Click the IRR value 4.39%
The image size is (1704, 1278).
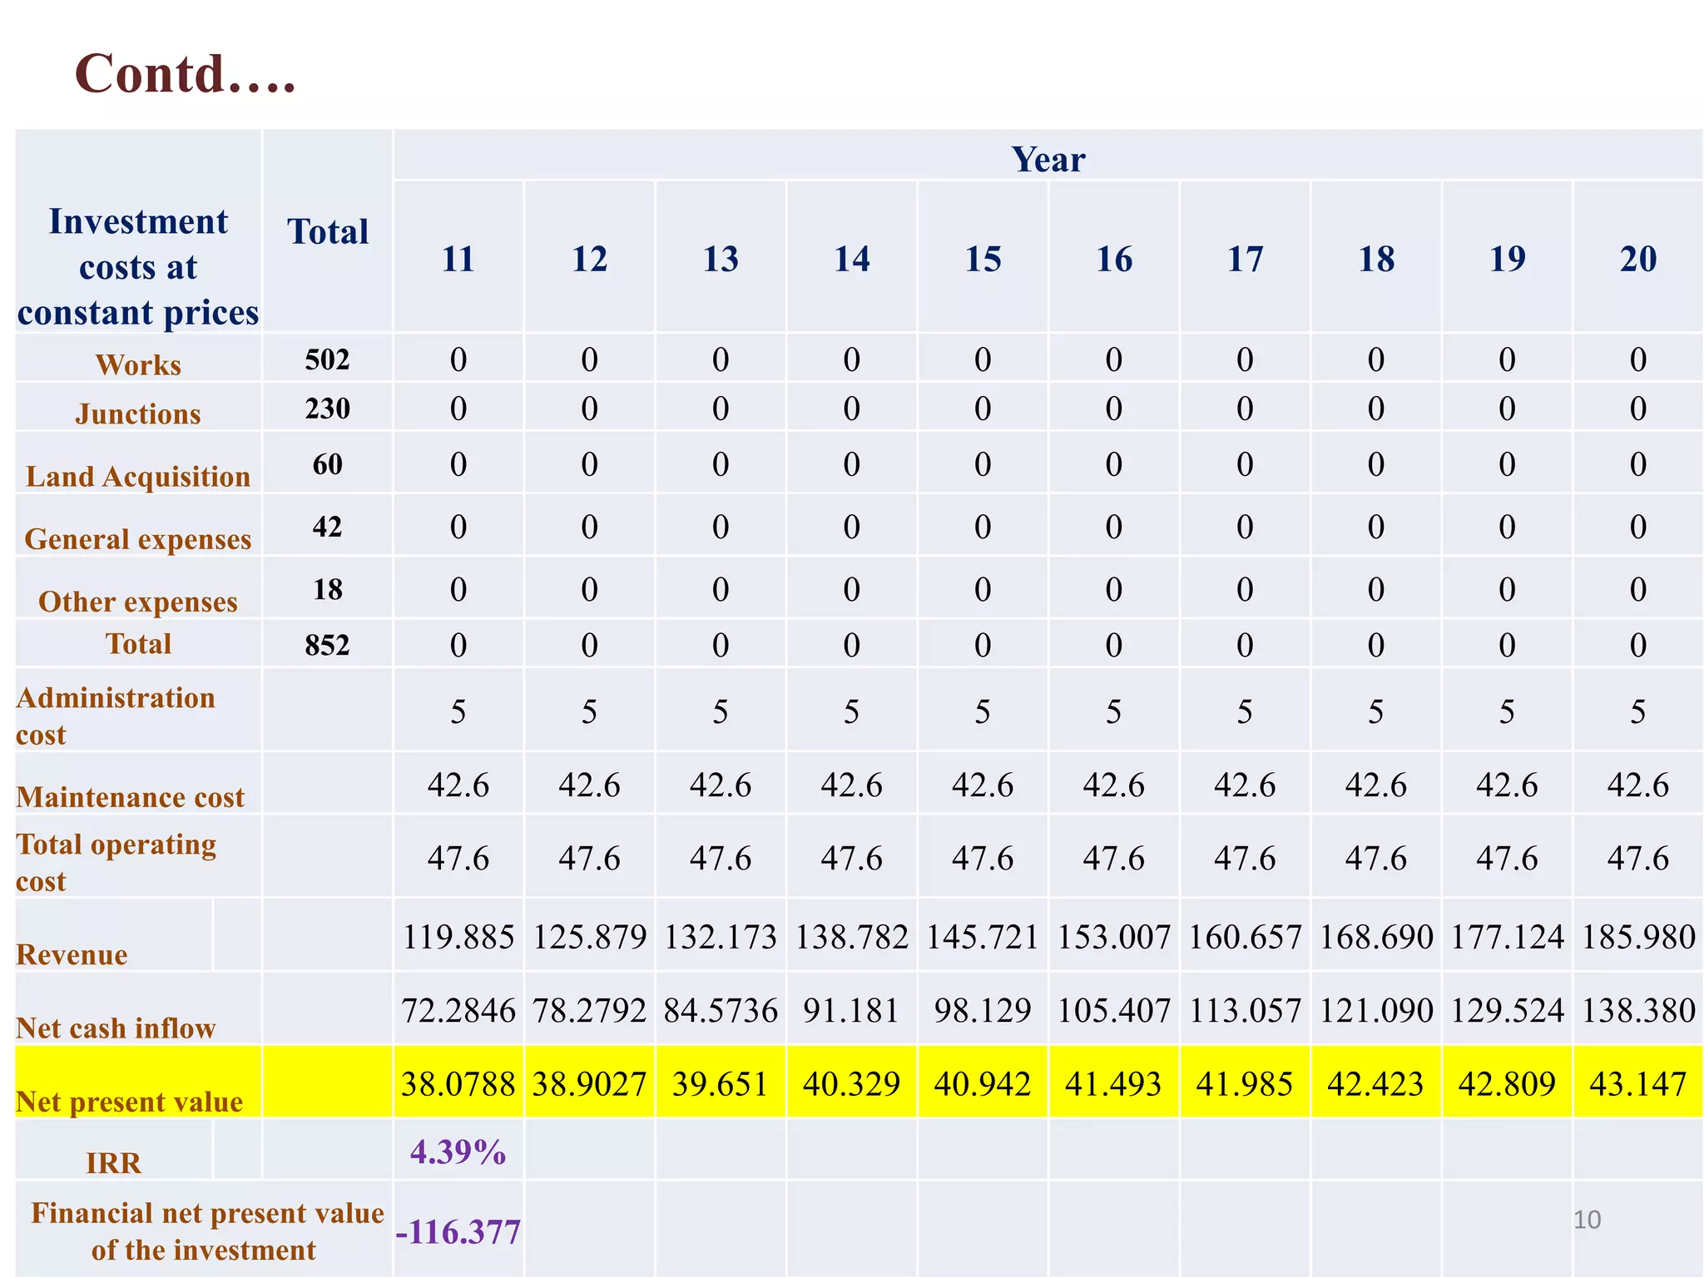pos(458,1152)
